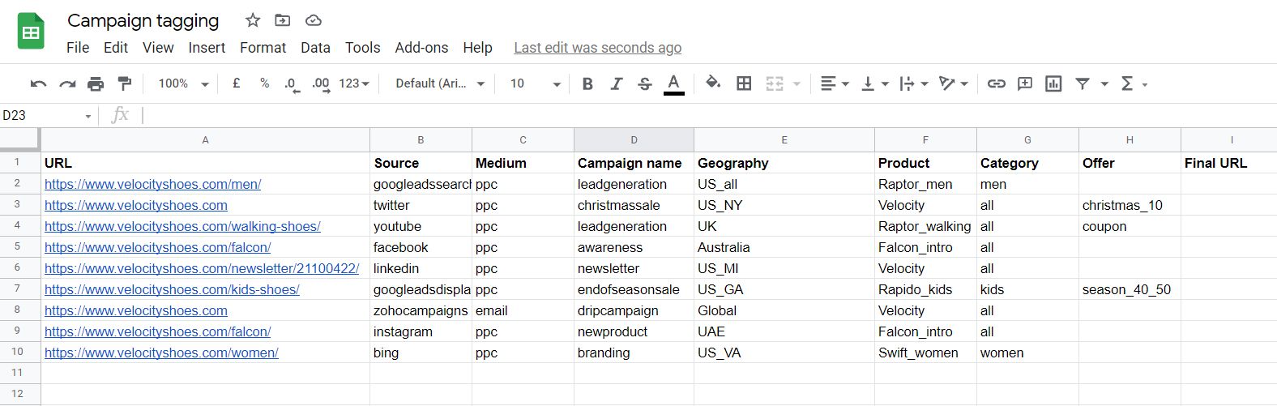
Task: Open the Add-ons menu
Action: tap(421, 48)
